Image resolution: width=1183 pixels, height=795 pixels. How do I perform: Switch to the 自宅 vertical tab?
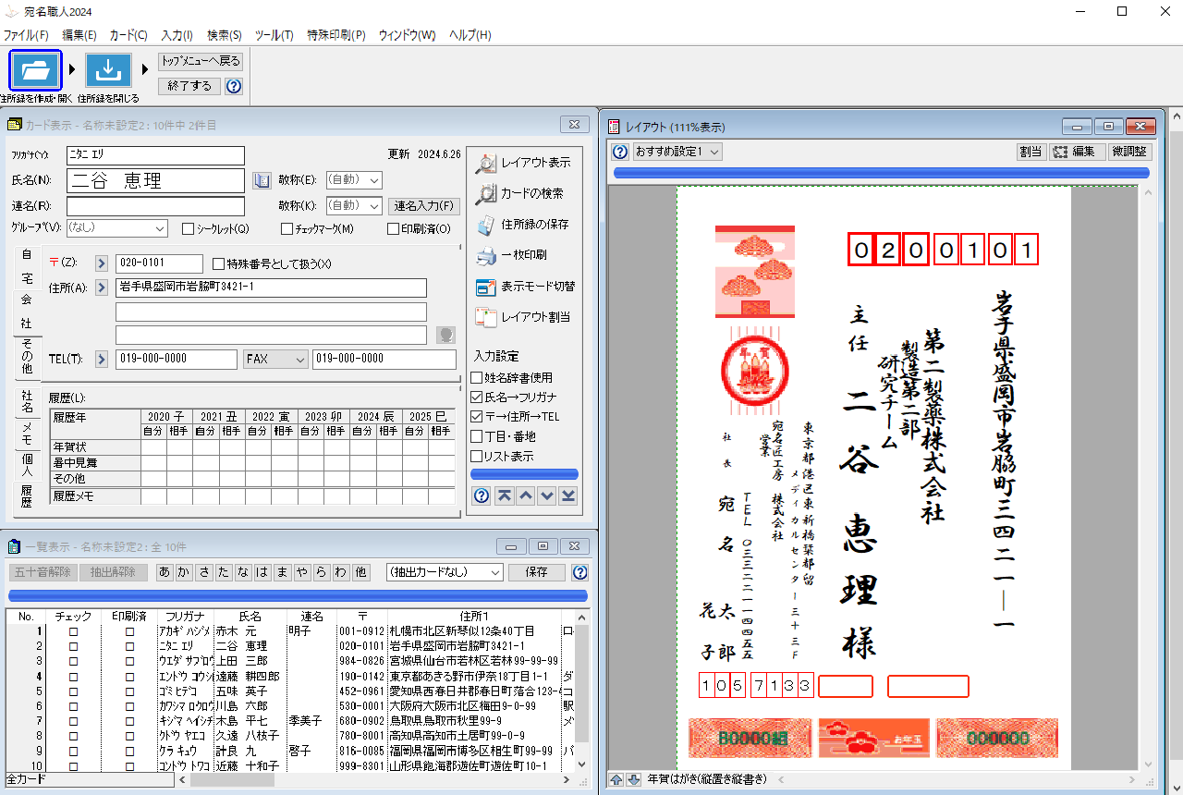[26, 265]
